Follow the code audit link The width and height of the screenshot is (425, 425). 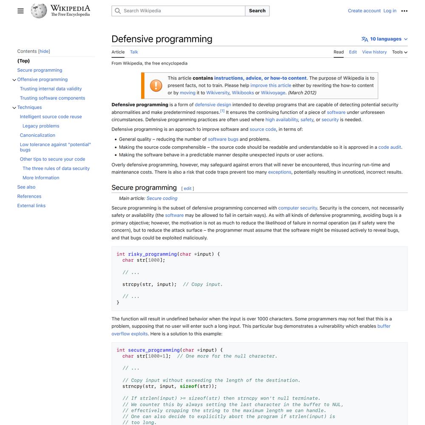pos(389,147)
